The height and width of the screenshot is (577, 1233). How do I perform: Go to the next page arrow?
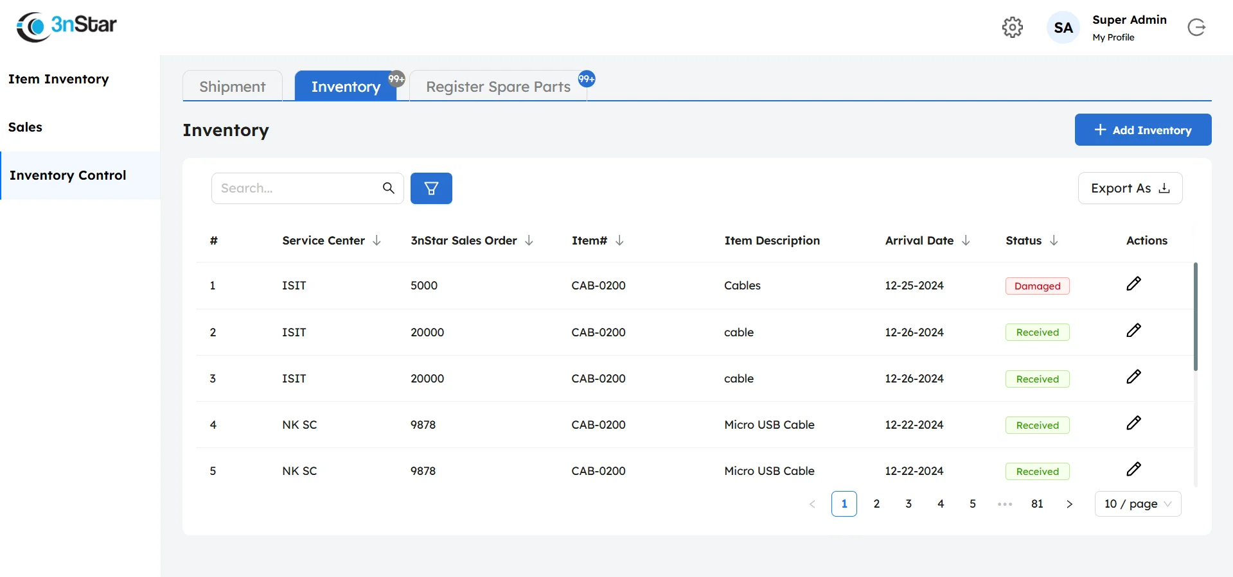point(1069,504)
